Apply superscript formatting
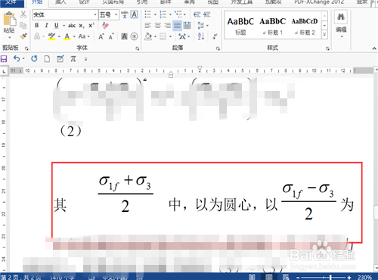Screen dimensions: 378x280 click(x=91, y=26)
